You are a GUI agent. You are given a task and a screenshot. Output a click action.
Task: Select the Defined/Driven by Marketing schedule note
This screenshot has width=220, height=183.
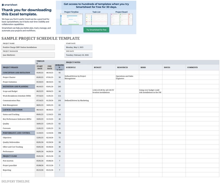(x=78, y=100)
